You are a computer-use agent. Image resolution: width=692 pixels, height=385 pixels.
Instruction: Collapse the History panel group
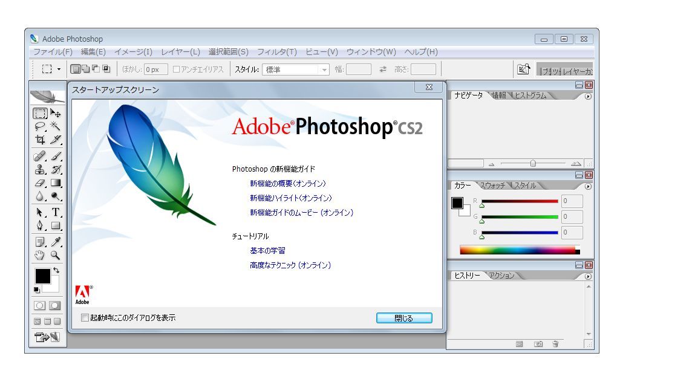click(579, 265)
